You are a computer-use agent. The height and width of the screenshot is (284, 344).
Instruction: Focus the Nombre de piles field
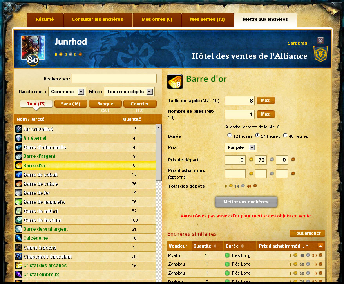tap(239, 114)
